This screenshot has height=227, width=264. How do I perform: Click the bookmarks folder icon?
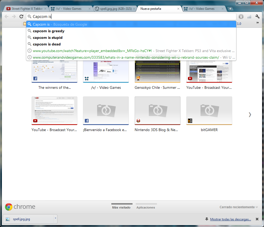pos(25,24)
